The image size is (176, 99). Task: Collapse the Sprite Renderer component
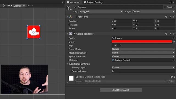tap(67, 34)
